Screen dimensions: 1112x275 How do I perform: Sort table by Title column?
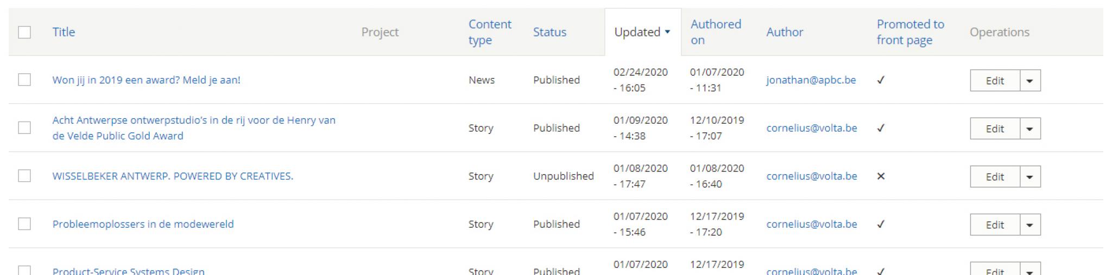(64, 32)
